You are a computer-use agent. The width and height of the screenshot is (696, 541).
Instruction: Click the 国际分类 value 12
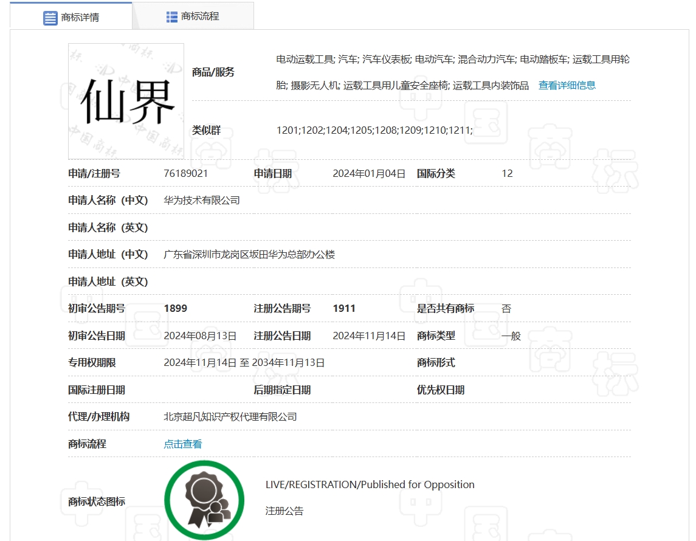(x=507, y=173)
